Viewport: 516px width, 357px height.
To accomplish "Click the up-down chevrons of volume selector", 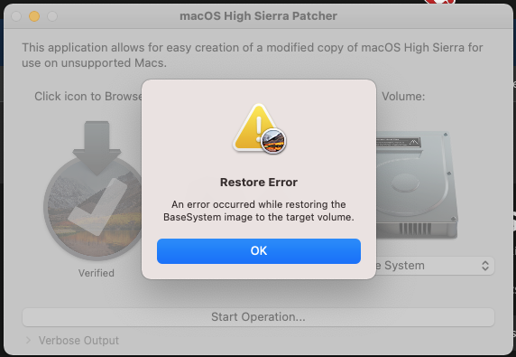I will click(x=485, y=266).
